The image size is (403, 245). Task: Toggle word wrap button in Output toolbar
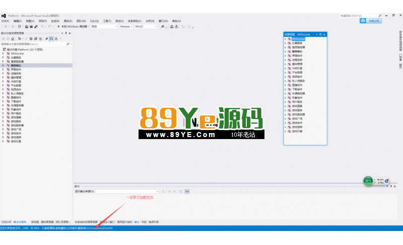187,191
